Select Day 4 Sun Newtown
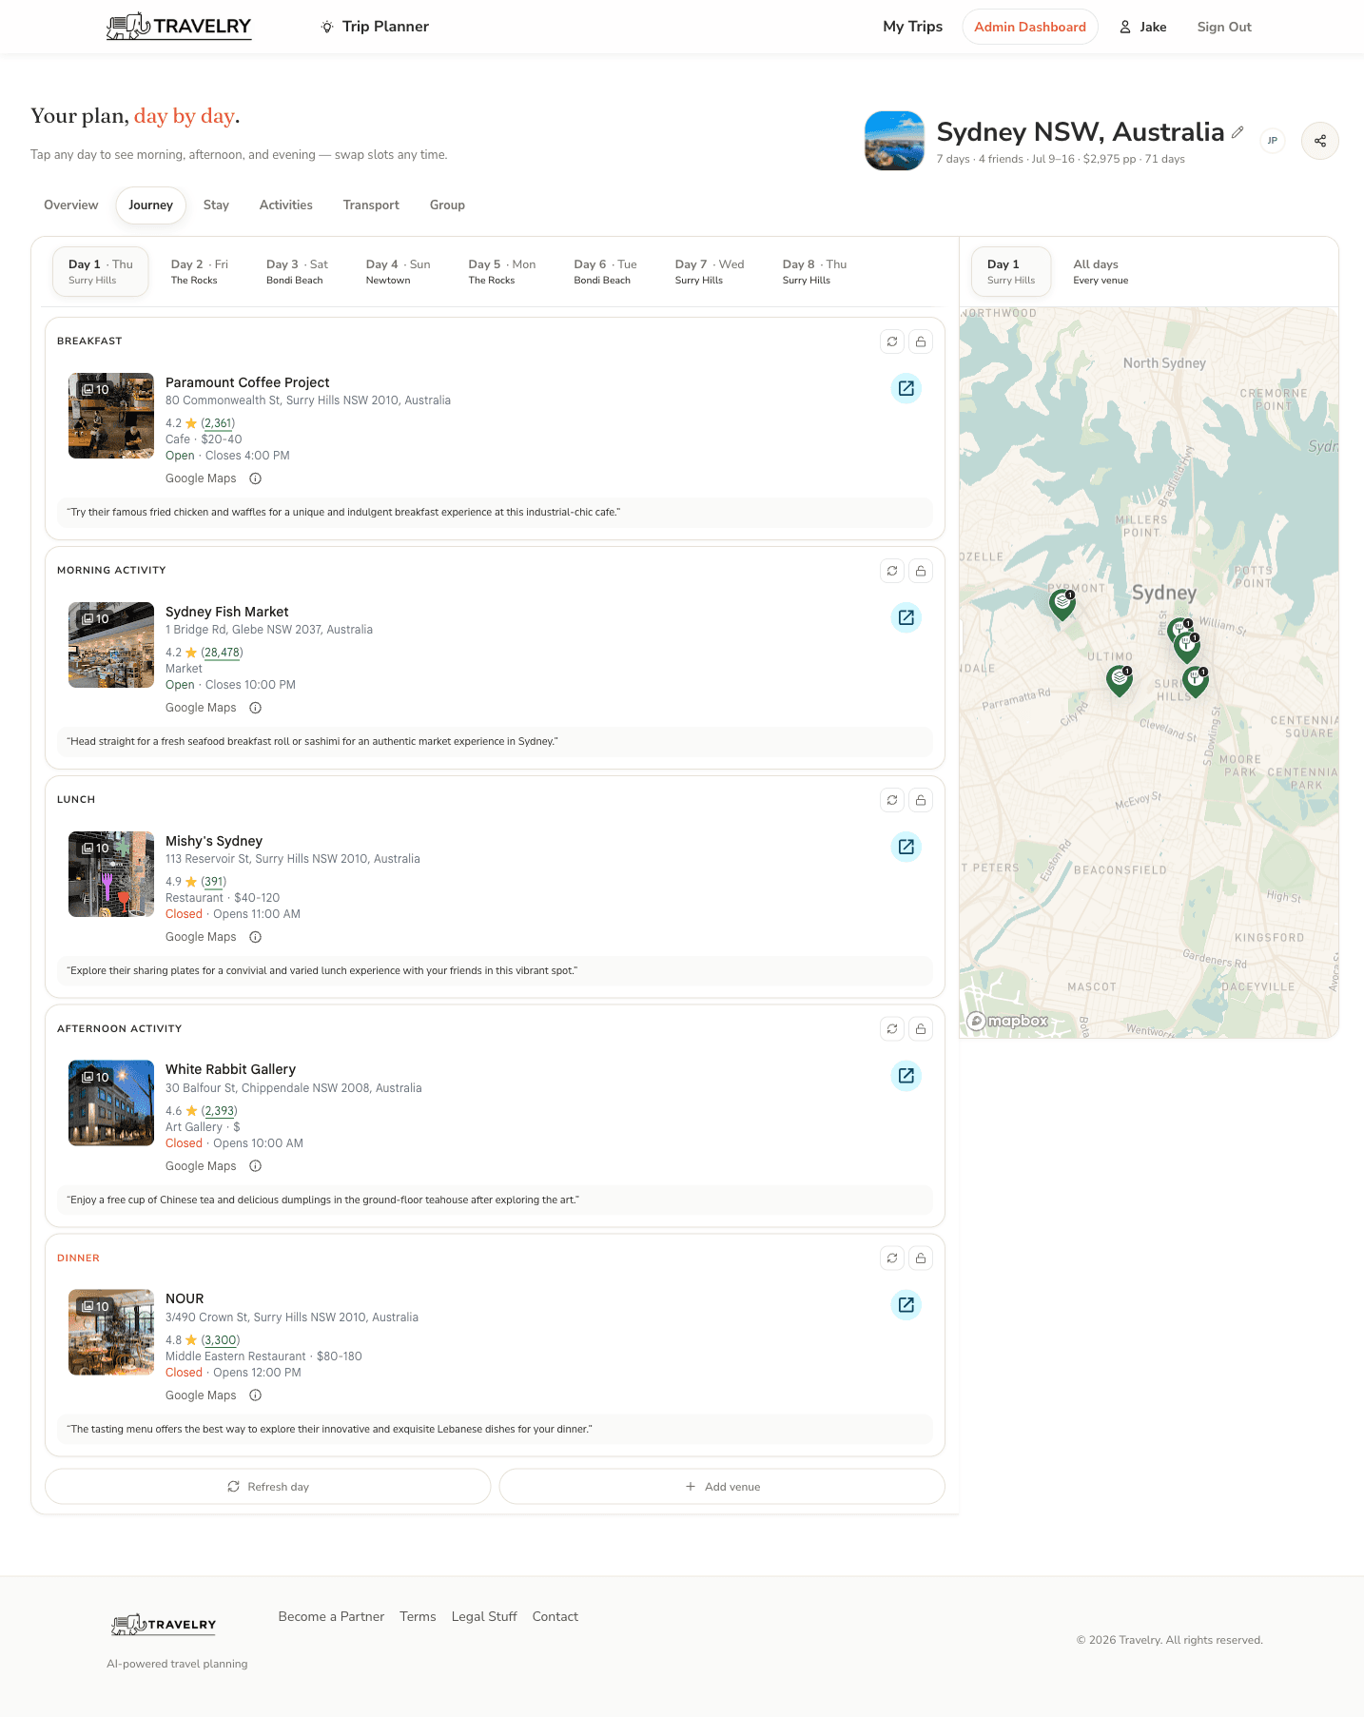This screenshot has width=1364, height=1717. click(x=398, y=272)
